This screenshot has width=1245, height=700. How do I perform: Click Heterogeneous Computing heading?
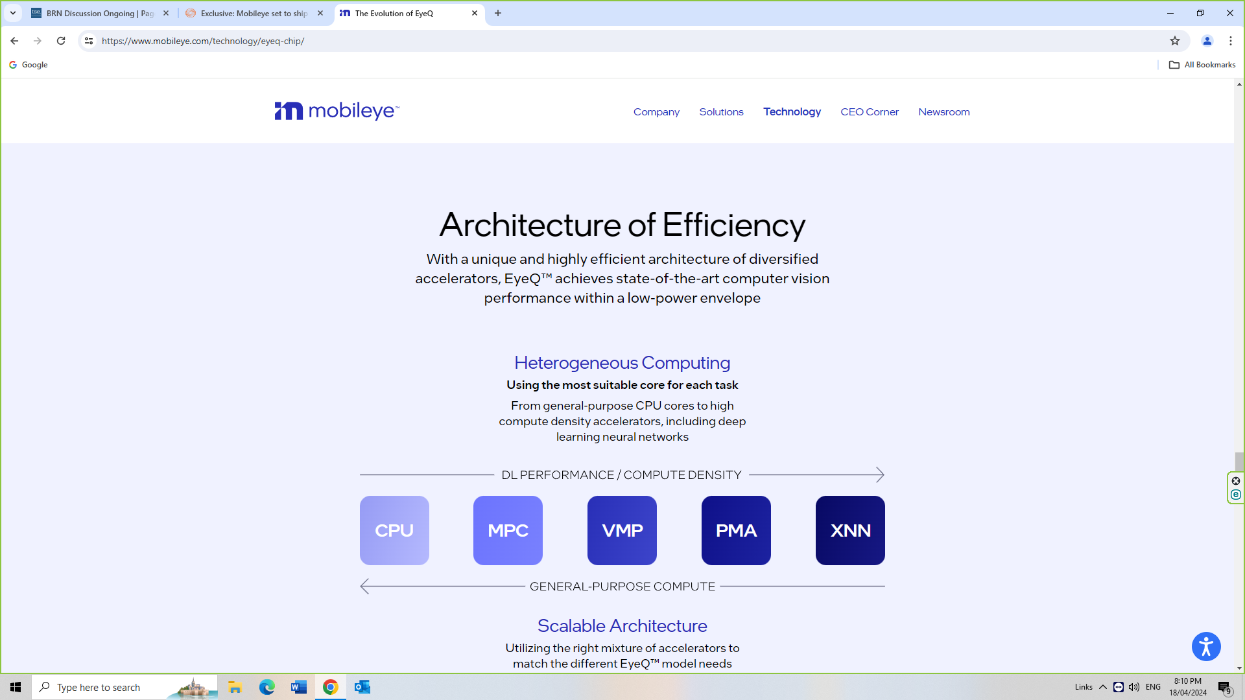[x=622, y=362]
